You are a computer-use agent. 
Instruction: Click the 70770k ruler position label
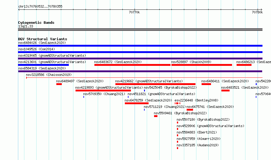[x=134, y=12]
